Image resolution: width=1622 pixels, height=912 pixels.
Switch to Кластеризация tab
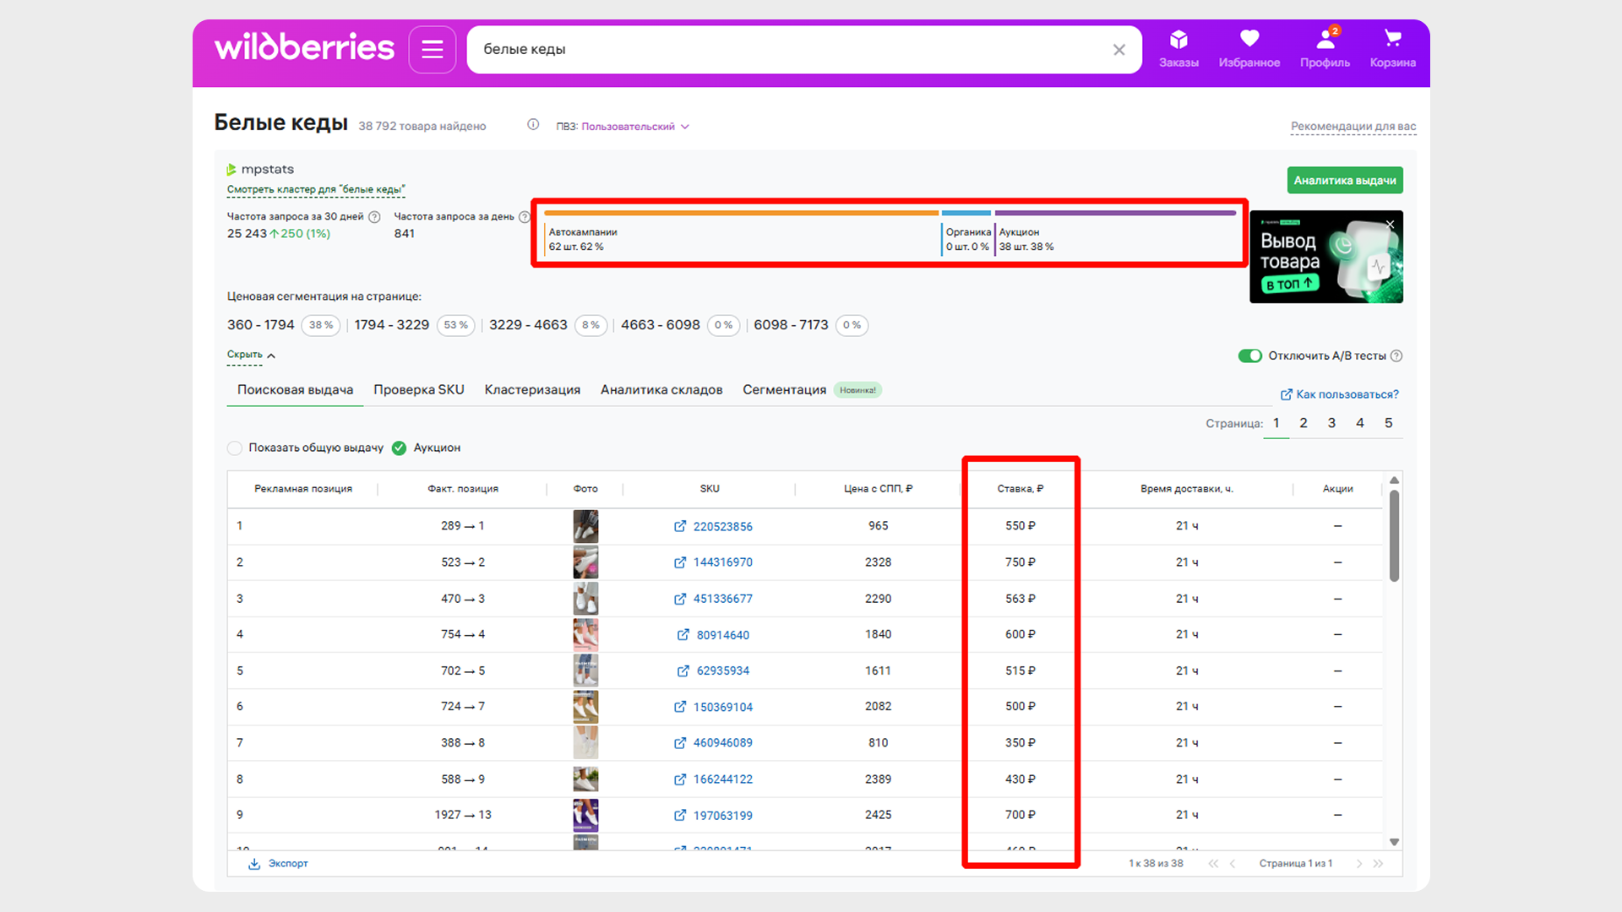point(532,389)
